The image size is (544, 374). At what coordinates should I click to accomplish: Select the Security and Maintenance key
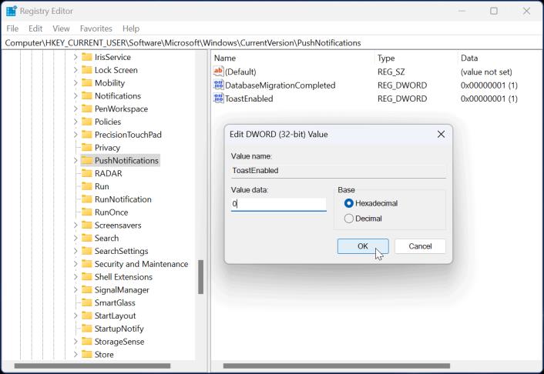(x=141, y=264)
